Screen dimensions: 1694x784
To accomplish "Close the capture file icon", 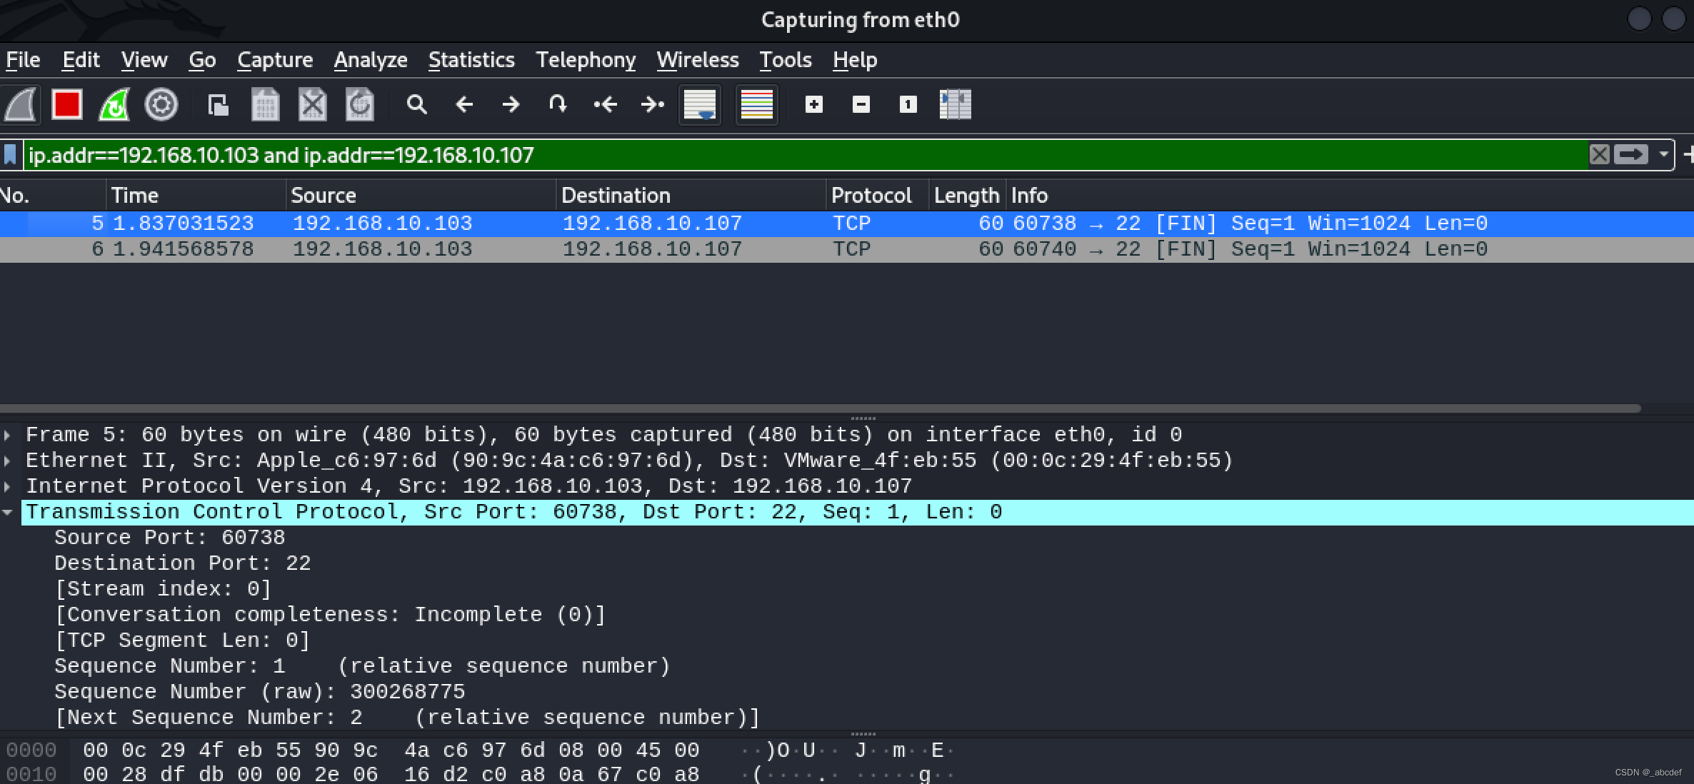I will pyautogui.click(x=312, y=105).
